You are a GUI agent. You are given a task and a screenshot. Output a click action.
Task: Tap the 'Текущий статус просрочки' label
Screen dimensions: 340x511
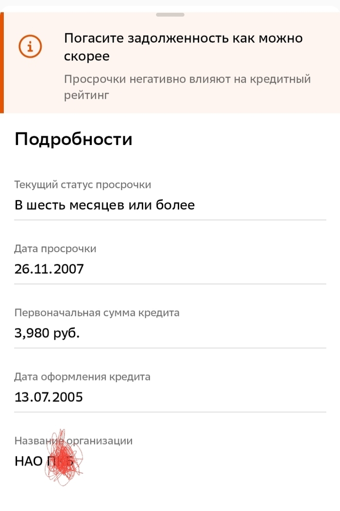click(x=83, y=185)
